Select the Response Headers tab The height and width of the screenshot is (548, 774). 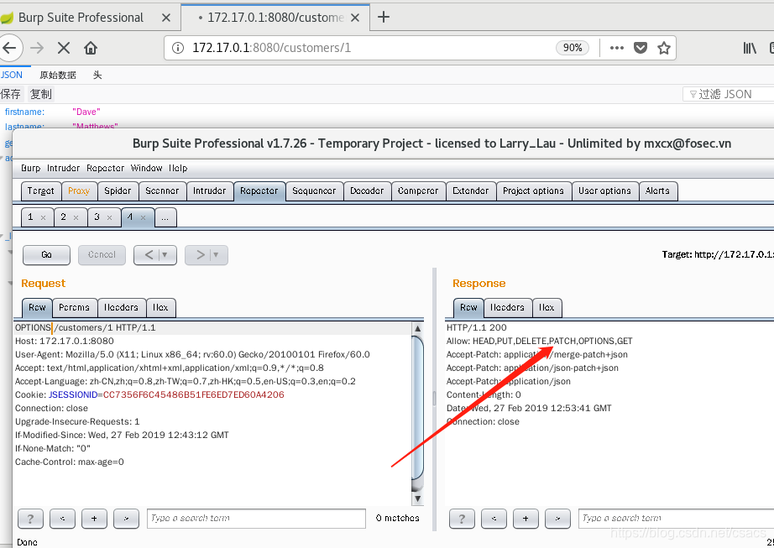click(507, 308)
